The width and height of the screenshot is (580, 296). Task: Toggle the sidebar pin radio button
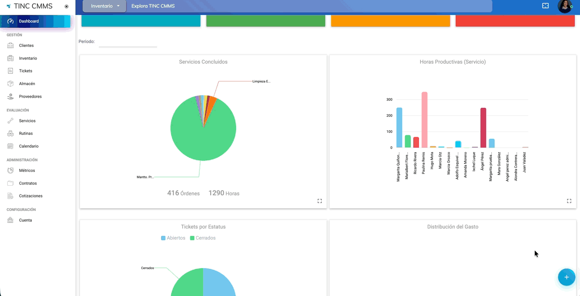pos(67,7)
